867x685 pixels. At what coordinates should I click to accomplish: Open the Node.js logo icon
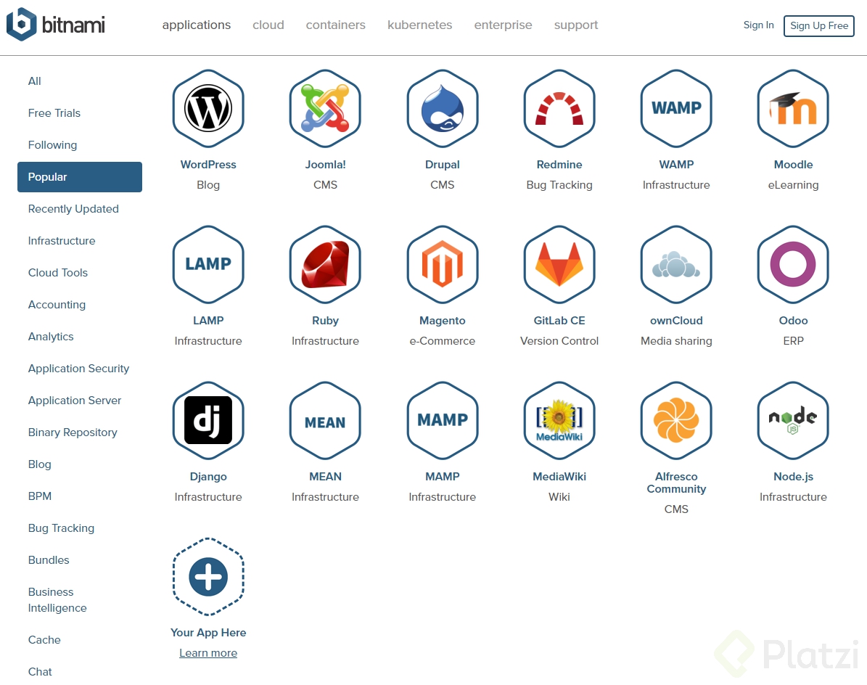793,420
